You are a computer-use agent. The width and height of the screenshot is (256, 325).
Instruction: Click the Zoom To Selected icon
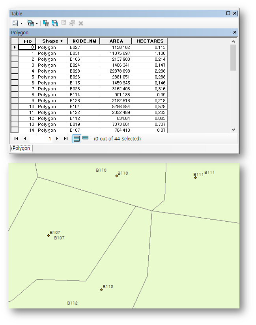pos(72,23)
